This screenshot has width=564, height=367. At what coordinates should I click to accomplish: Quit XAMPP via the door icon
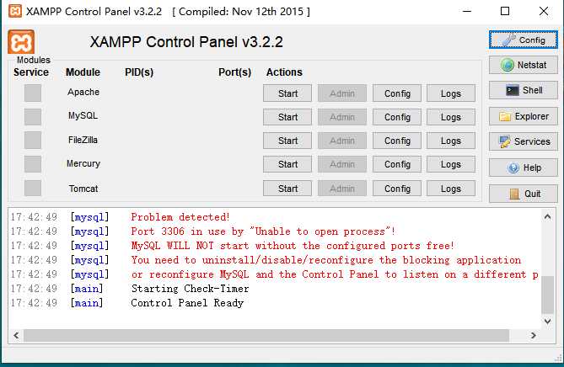[x=523, y=194]
